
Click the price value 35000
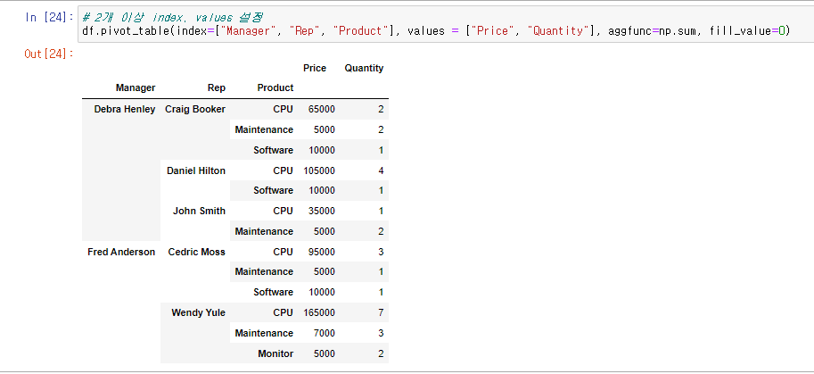pyautogui.click(x=321, y=211)
